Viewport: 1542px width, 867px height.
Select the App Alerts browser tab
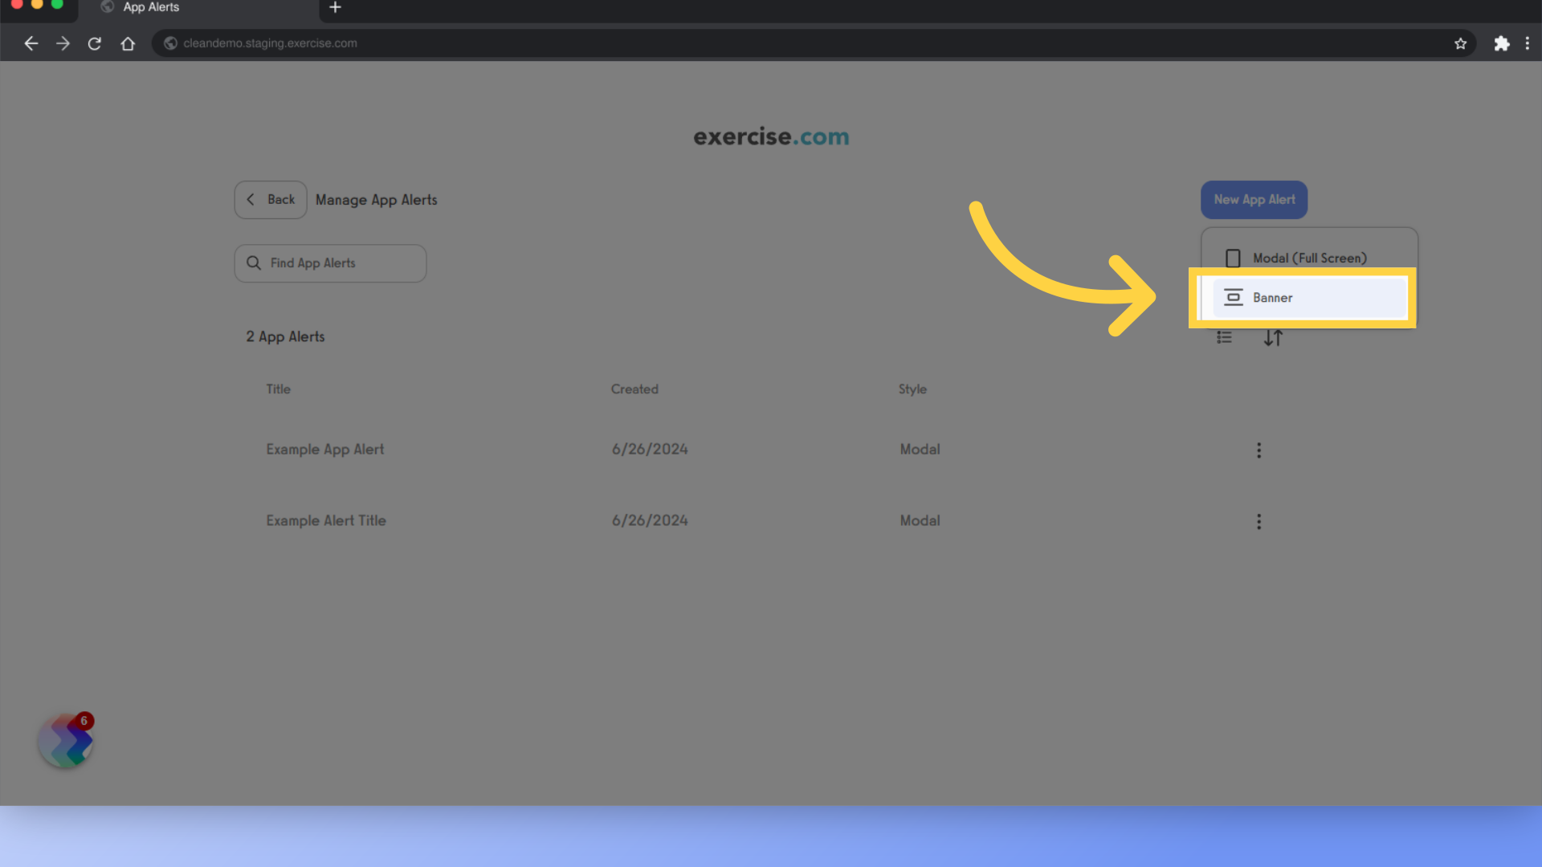pos(199,8)
